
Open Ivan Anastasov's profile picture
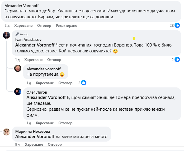(7, 35)
